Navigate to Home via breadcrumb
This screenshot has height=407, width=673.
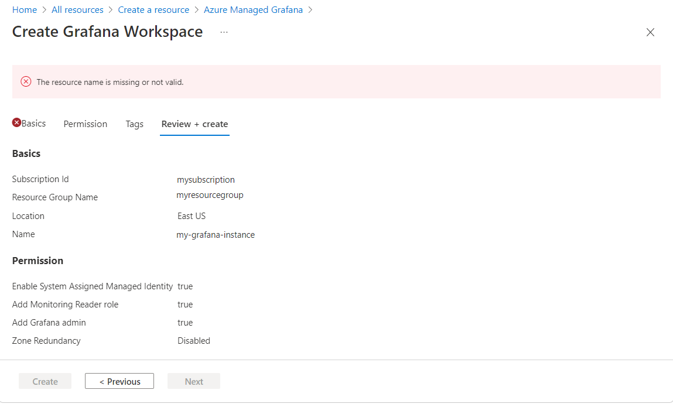pyautogui.click(x=24, y=9)
